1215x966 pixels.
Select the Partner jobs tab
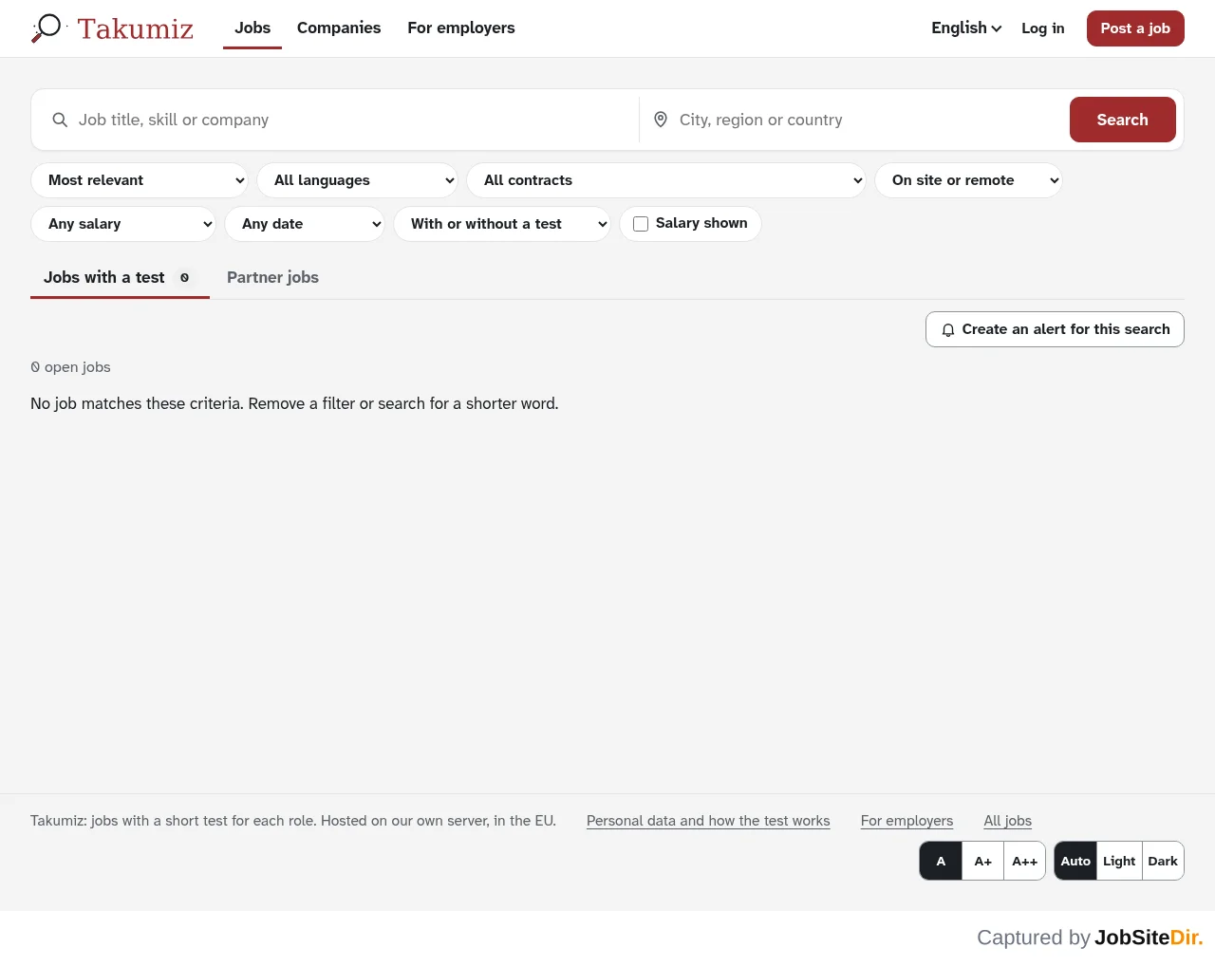tap(272, 277)
